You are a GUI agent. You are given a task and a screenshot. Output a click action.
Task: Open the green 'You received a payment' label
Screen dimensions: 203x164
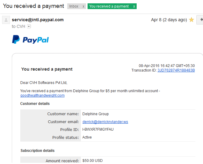tap(109, 6)
